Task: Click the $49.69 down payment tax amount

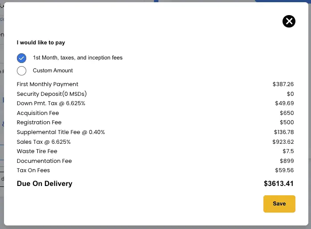Action: coord(284,103)
